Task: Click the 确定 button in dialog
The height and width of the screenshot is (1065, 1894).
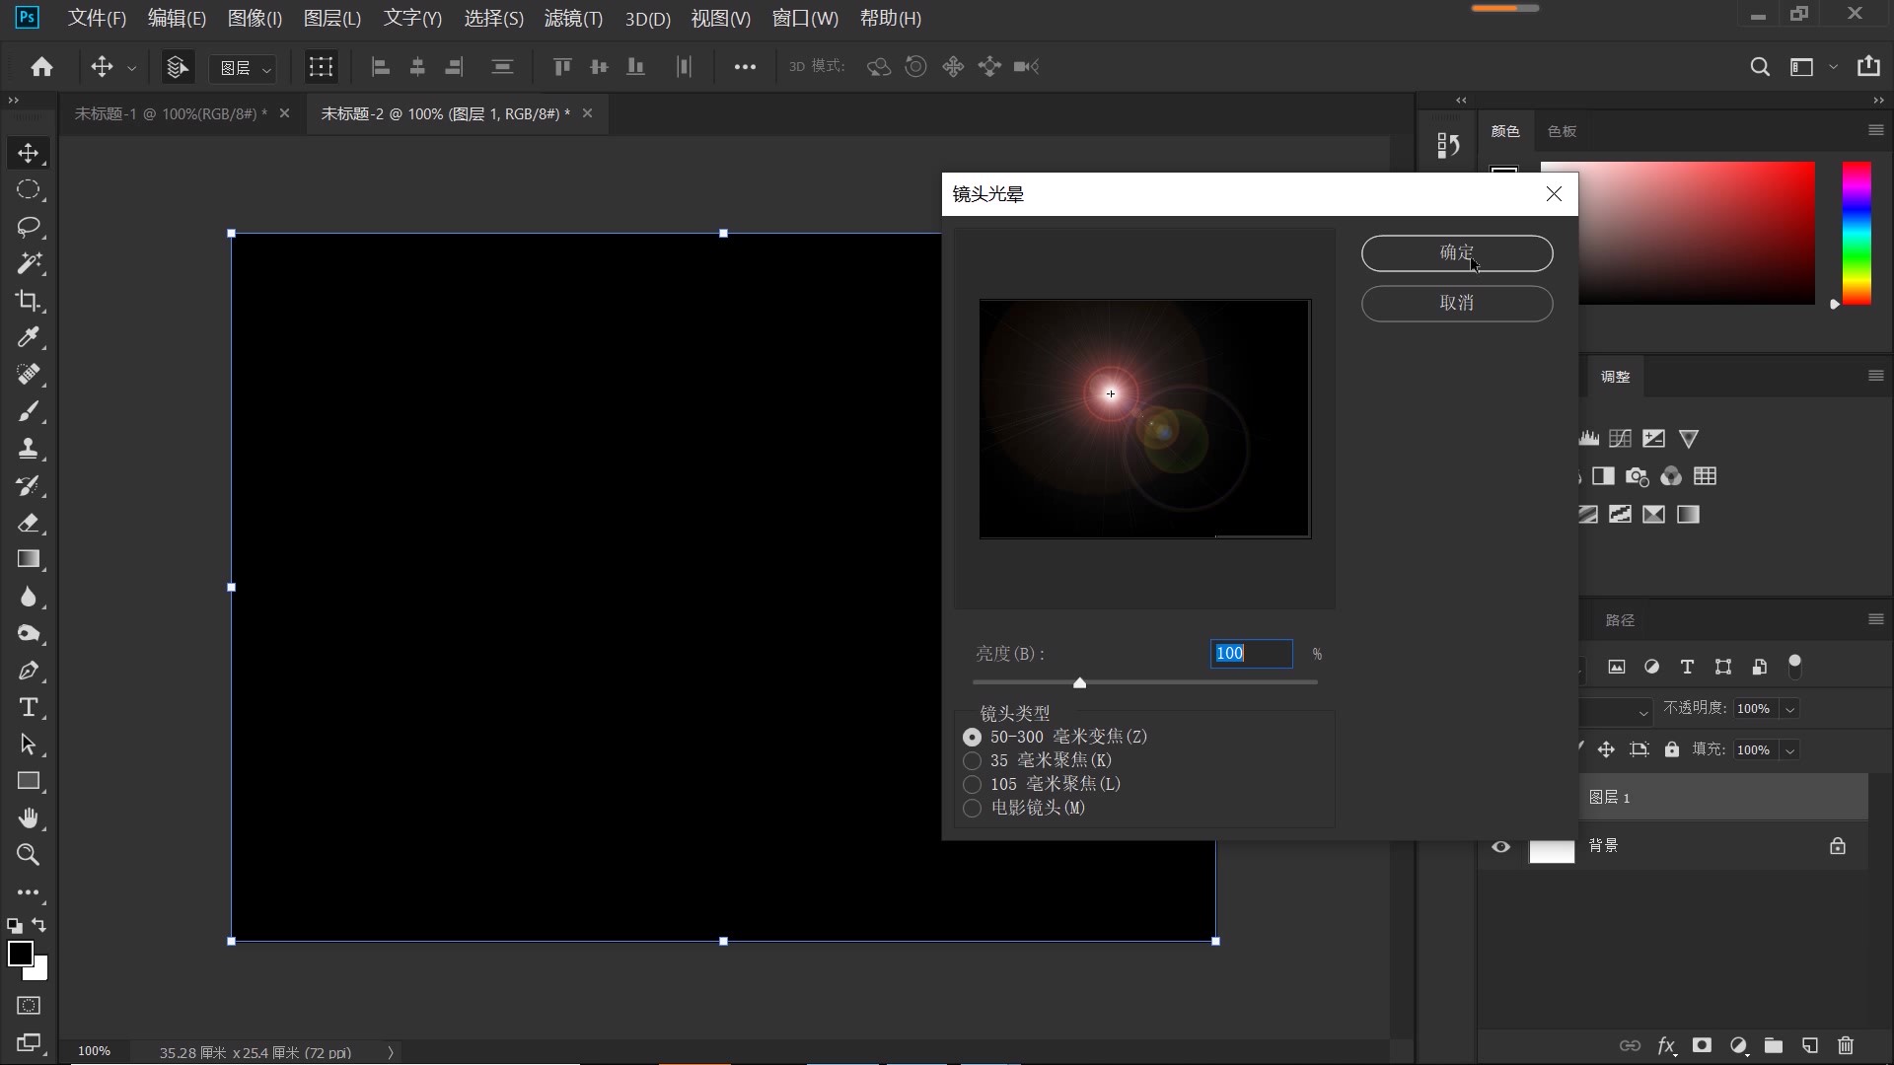Action: (x=1456, y=252)
